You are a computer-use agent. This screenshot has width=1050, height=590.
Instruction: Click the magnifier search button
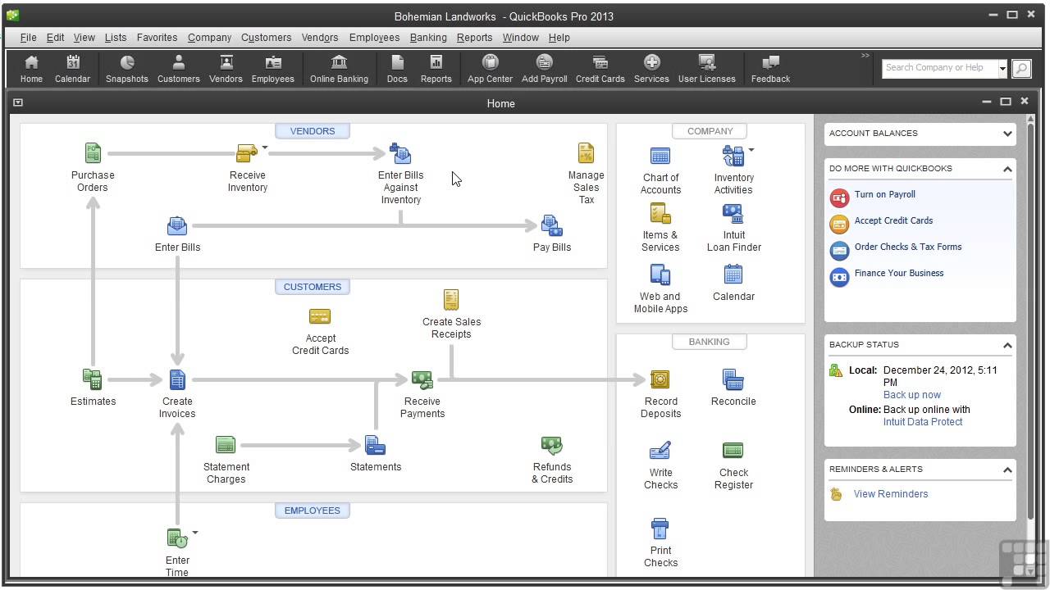pos(1021,69)
